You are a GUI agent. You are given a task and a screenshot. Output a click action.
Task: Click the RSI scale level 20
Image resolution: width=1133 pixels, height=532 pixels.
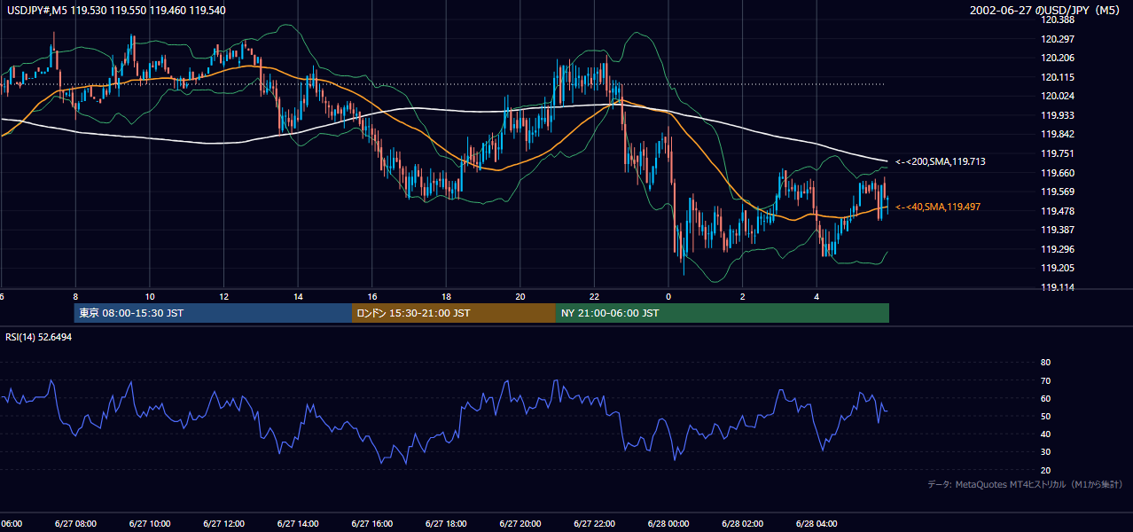1045,470
